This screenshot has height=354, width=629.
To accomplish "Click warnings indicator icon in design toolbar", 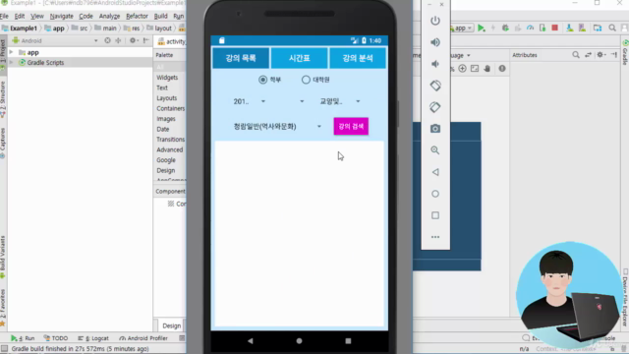I will pyautogui.click(x=502, y=69).
